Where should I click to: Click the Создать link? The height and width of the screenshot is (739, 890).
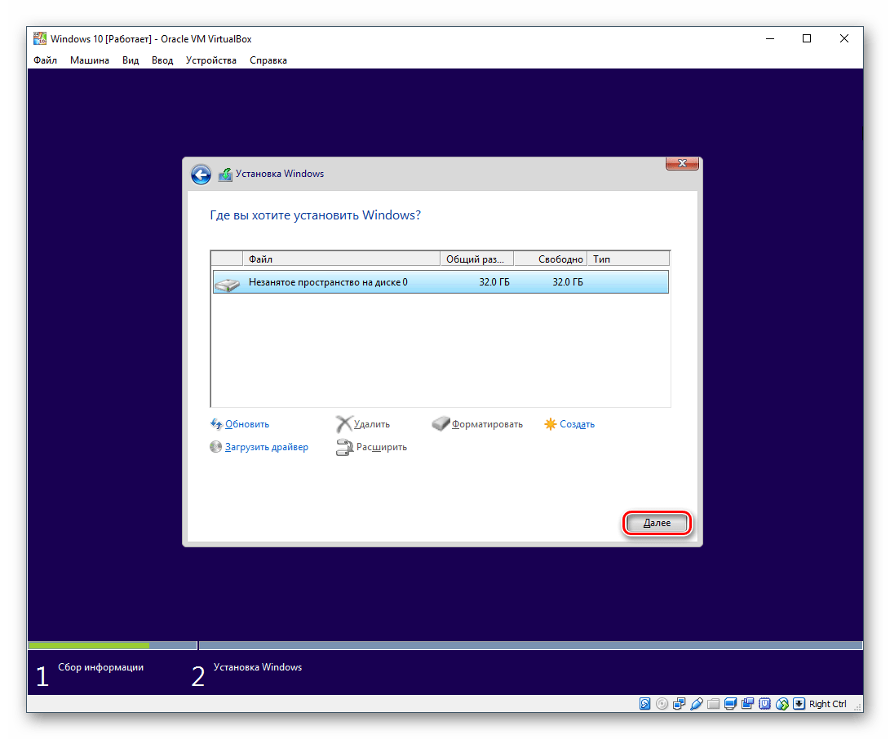point(578,424)
